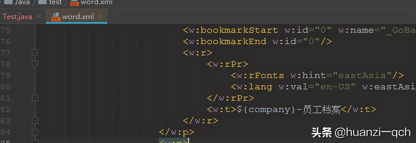Switch to the Test.java editor tab
This screenshot has width=416, height=143.
point(17,17)
